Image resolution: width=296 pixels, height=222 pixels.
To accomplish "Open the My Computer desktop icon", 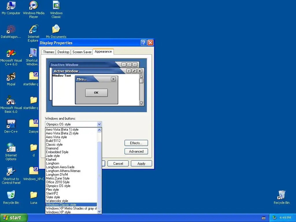I will point(11,8).
